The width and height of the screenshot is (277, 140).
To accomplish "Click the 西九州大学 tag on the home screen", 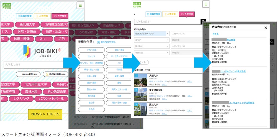I will click(27, 25).
